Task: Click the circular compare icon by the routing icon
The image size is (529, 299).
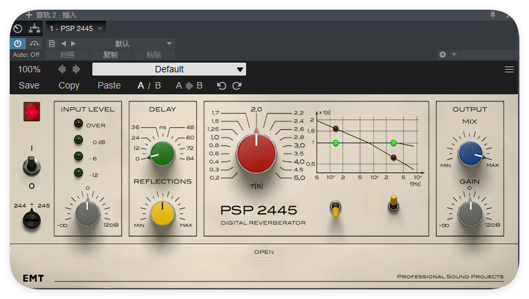Action: click(x=18, y=28)
